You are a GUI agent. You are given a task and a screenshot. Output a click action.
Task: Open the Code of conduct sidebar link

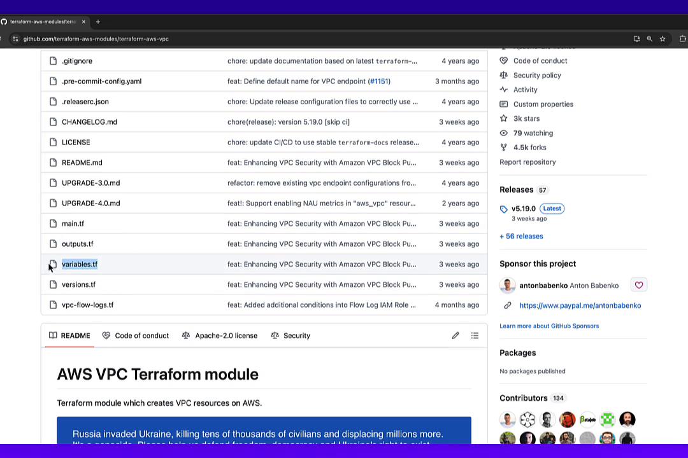pos(540,61)
